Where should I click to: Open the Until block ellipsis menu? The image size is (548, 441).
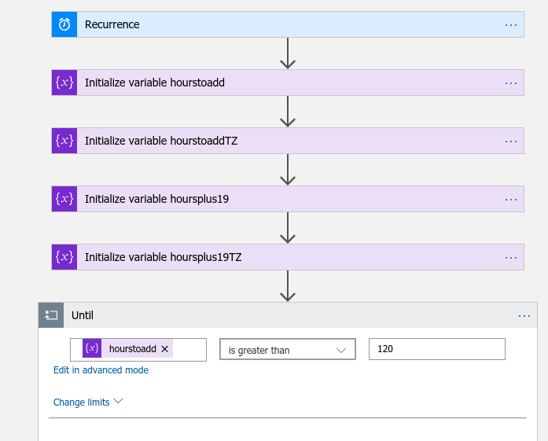coord(524,315)
